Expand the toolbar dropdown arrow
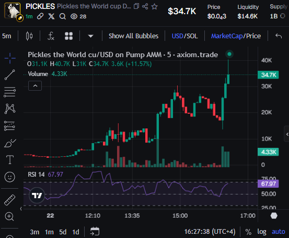Screen dimensions: 289x238 click(x=90, y=36)
